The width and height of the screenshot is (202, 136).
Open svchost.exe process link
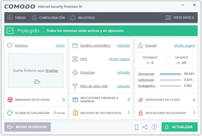tap(146, 80)
